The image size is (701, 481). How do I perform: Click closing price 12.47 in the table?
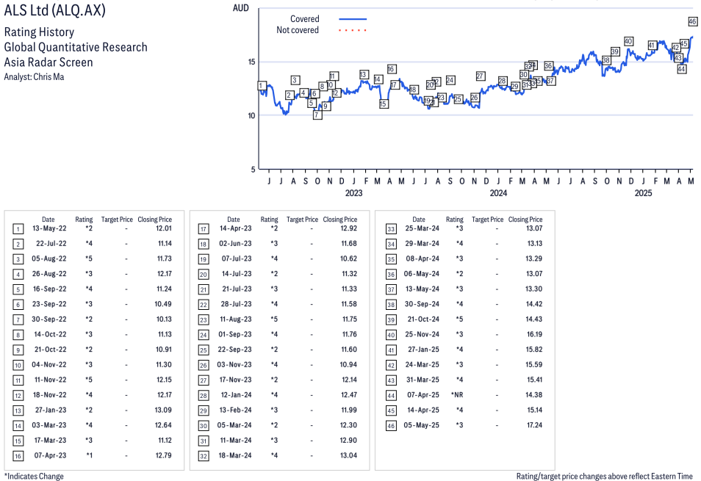point(349,395)
